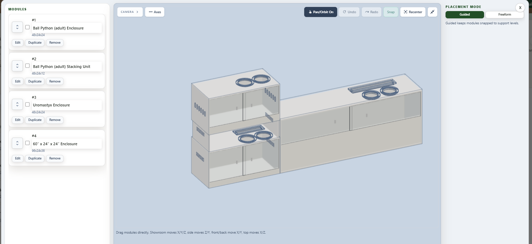Click the Uromastyx Enclosure name field
Image resolution: width=532 pixels, height=244 pixels.
point(67,105)
